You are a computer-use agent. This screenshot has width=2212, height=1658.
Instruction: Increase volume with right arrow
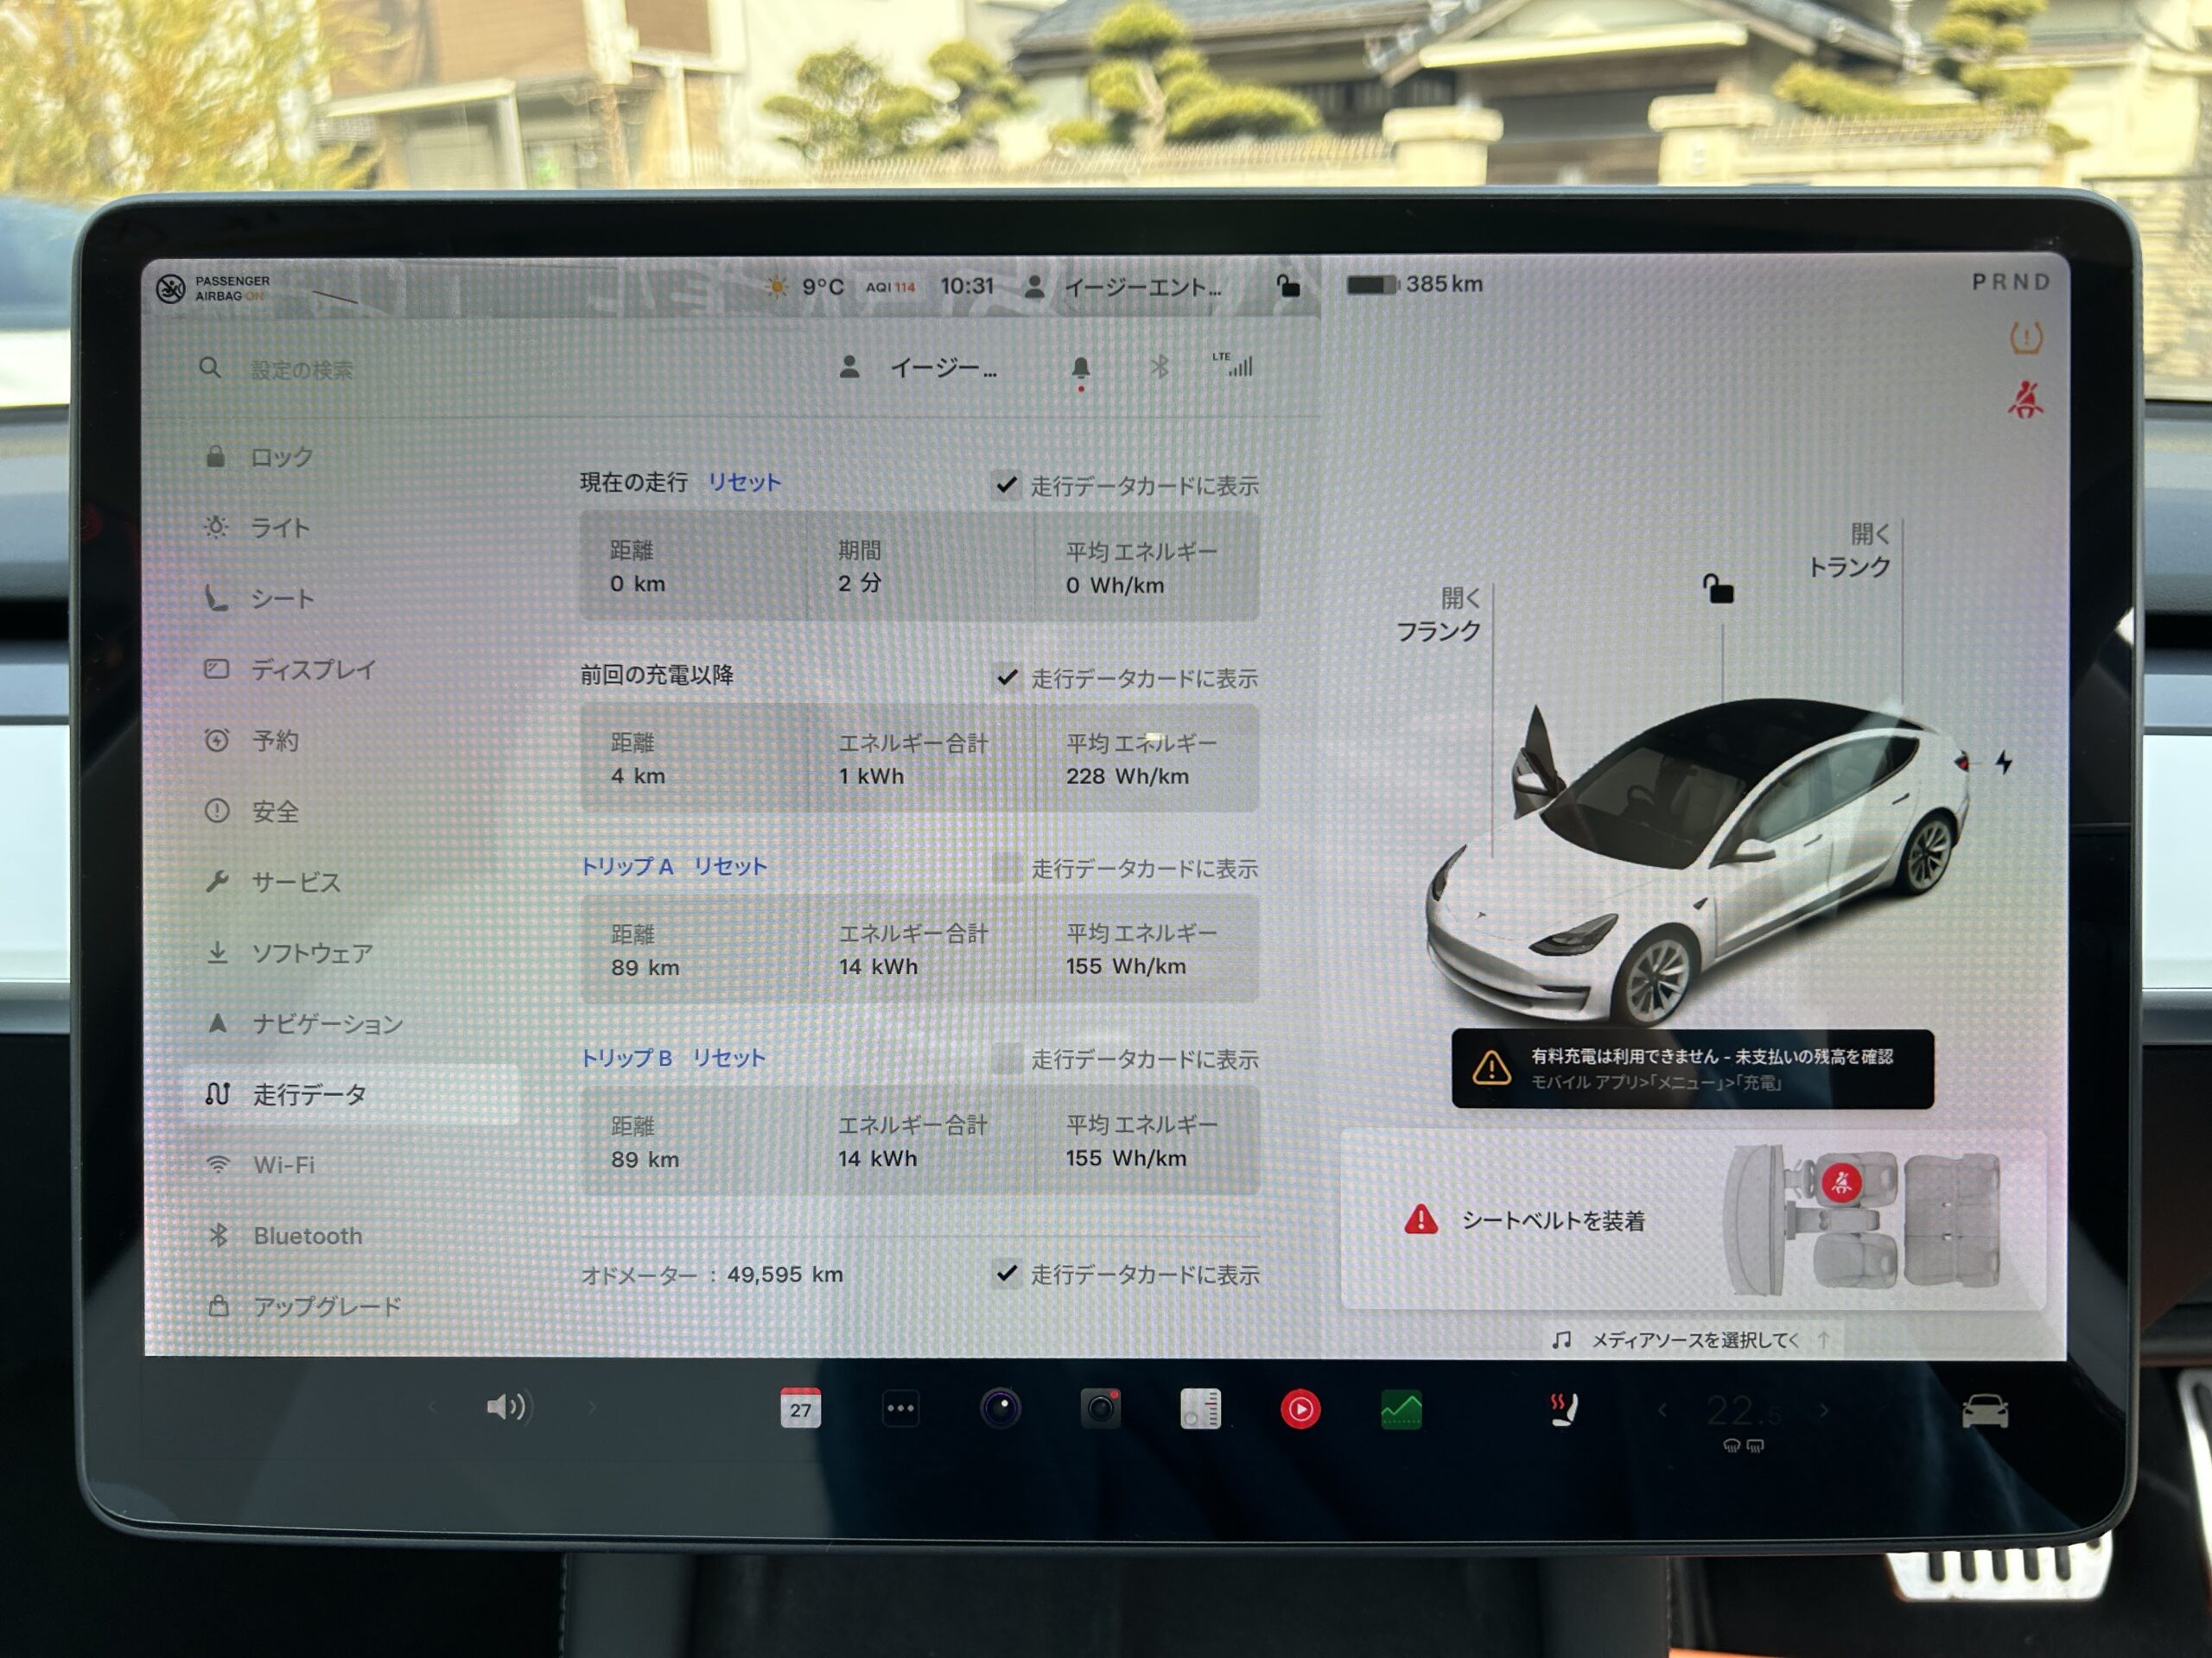pos(592,1408)
